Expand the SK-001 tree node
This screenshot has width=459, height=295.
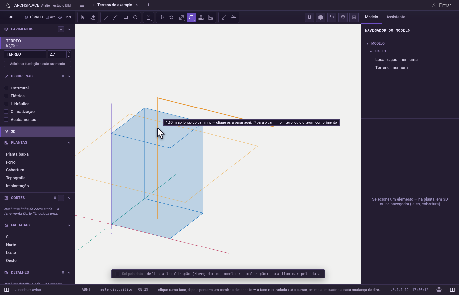371,51
